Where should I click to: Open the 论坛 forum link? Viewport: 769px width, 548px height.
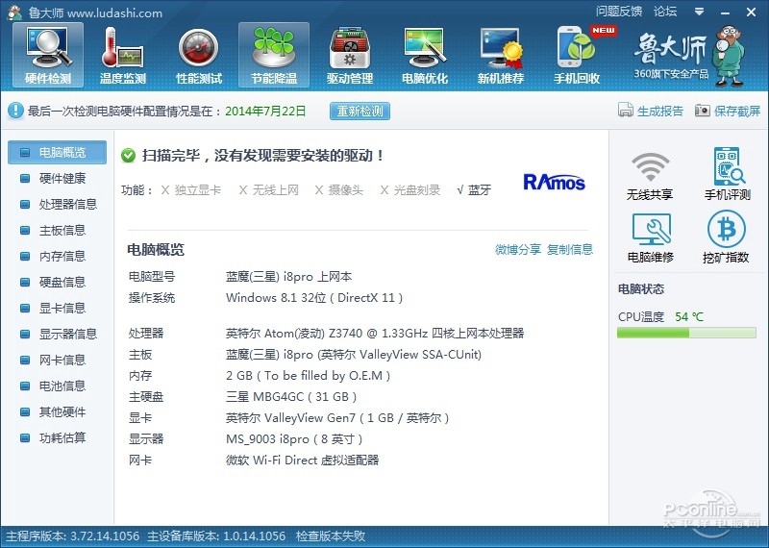click(665, 12)
